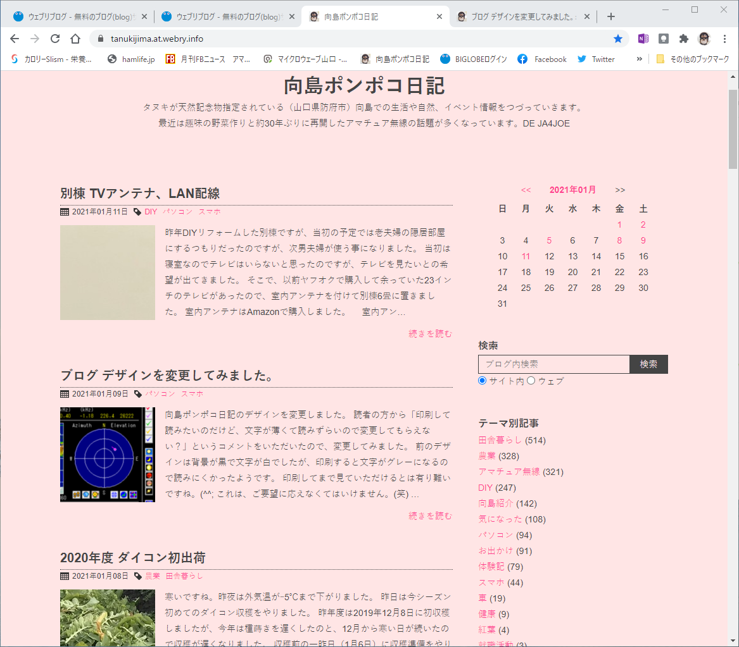Screen dimensions: 739x647
Task: Open the blog title 向島ポンポコ日記
Action: (364, 85)
